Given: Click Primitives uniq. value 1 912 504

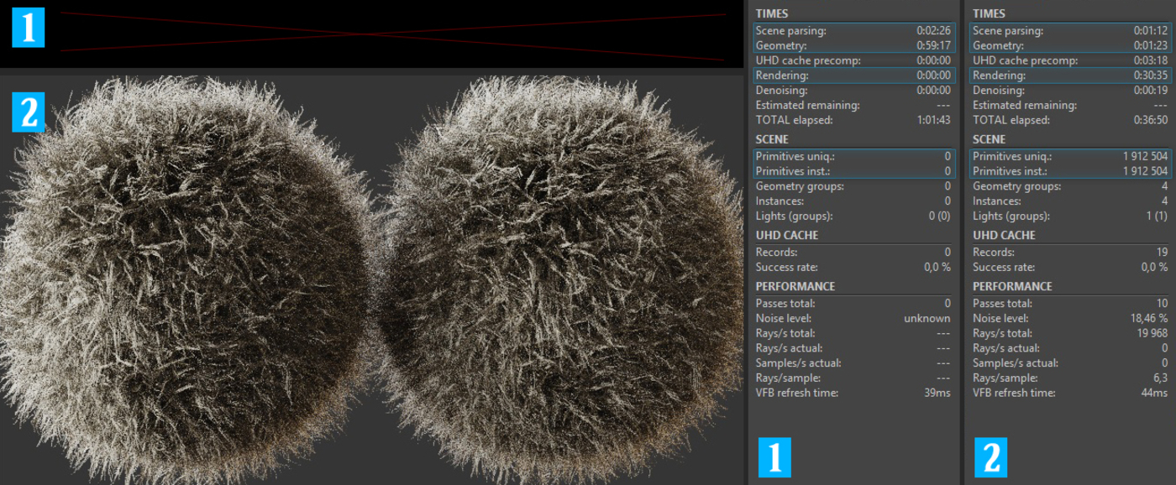Looking at the screenshot, I should pos(1145,157).
